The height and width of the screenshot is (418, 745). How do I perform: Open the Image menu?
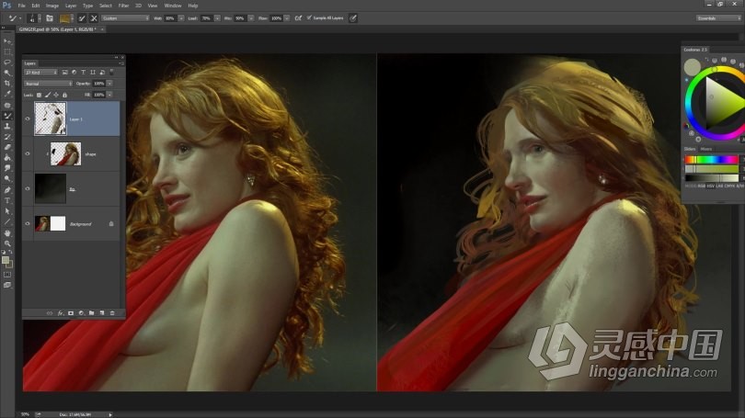click(x=52, y=6)
